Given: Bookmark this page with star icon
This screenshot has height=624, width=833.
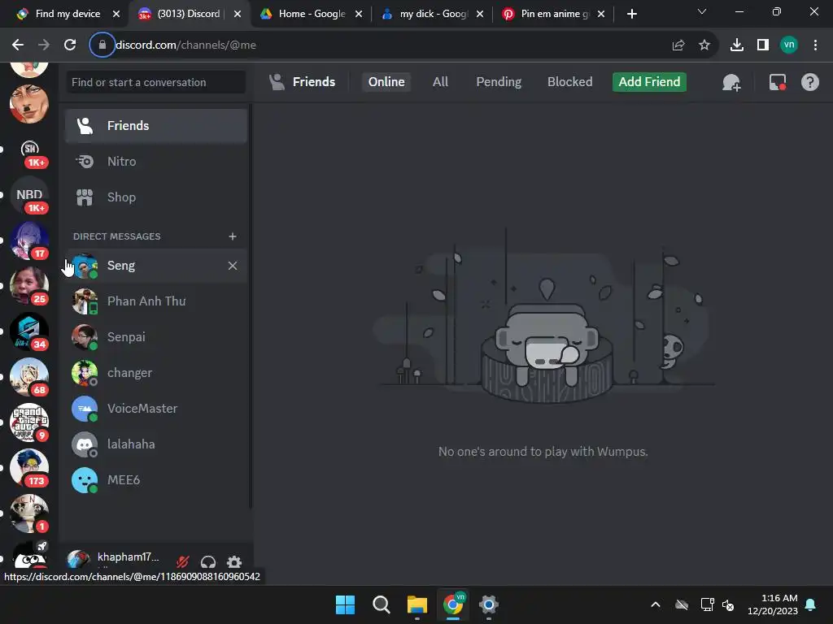Looking at the screenshot, I should click(x=704, y=45).
